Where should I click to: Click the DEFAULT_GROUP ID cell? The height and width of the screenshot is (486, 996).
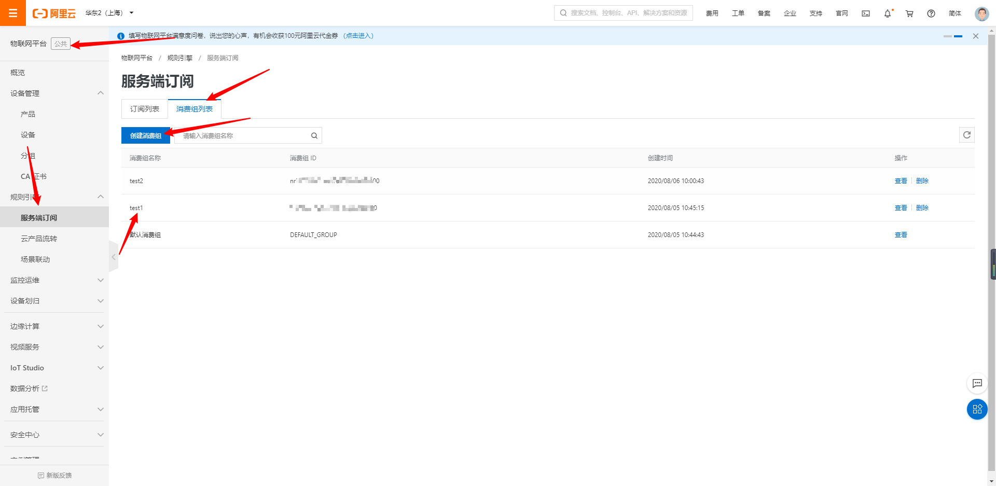[x=313, y=235]
